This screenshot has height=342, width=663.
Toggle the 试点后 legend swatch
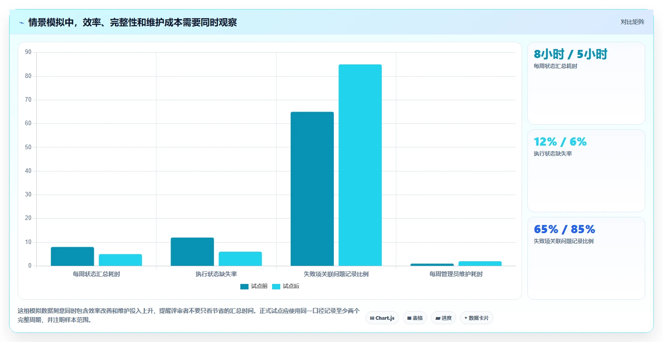[276, 286]
